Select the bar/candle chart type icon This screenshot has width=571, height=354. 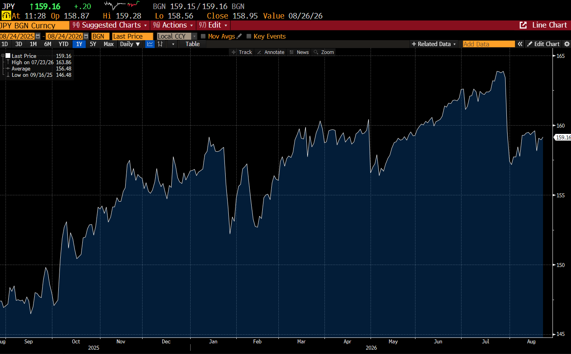tap(160, 44)
